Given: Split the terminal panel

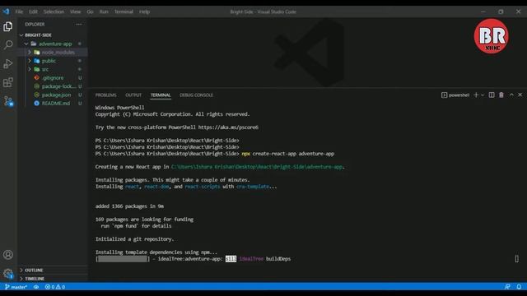Looking at the screenshot, I should click(x=492, y=95).
